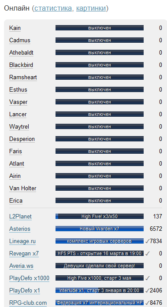Click the L2Planet High Five! x3/x50 banner bar
This screenshot has width=167, height=307.
point(100,216)
